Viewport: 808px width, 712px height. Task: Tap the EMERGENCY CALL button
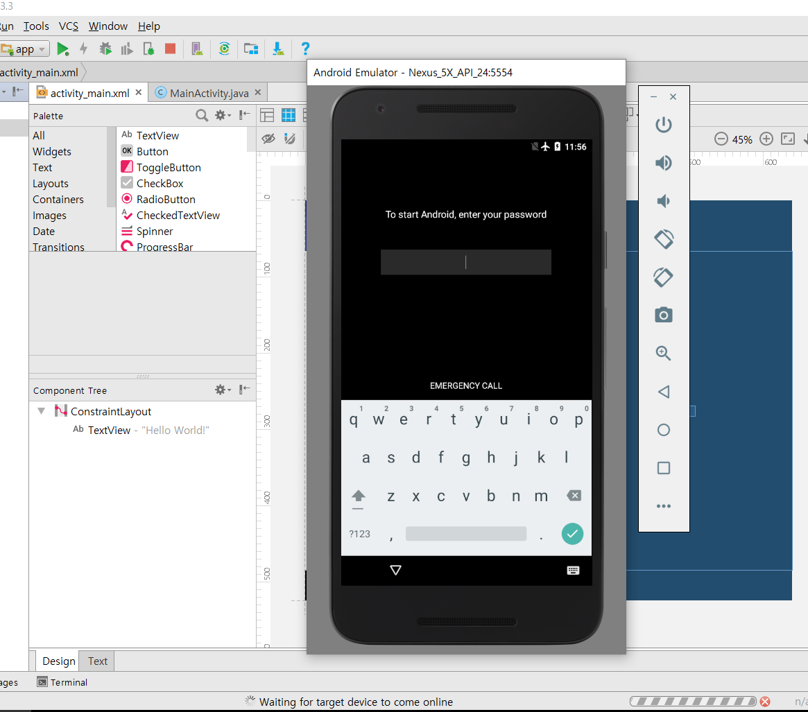(x=466, y=385)
